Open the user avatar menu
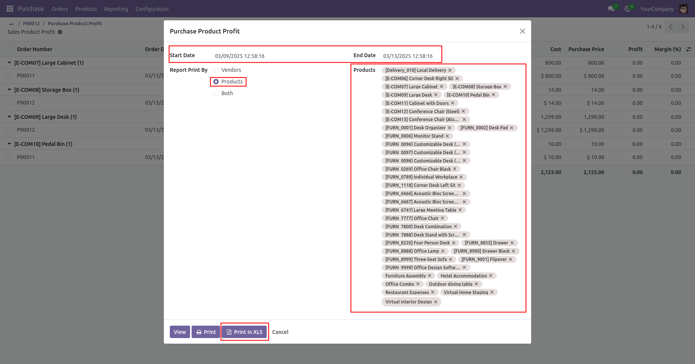The width and height of the screenshot is (695, 364). click(684, 9)
